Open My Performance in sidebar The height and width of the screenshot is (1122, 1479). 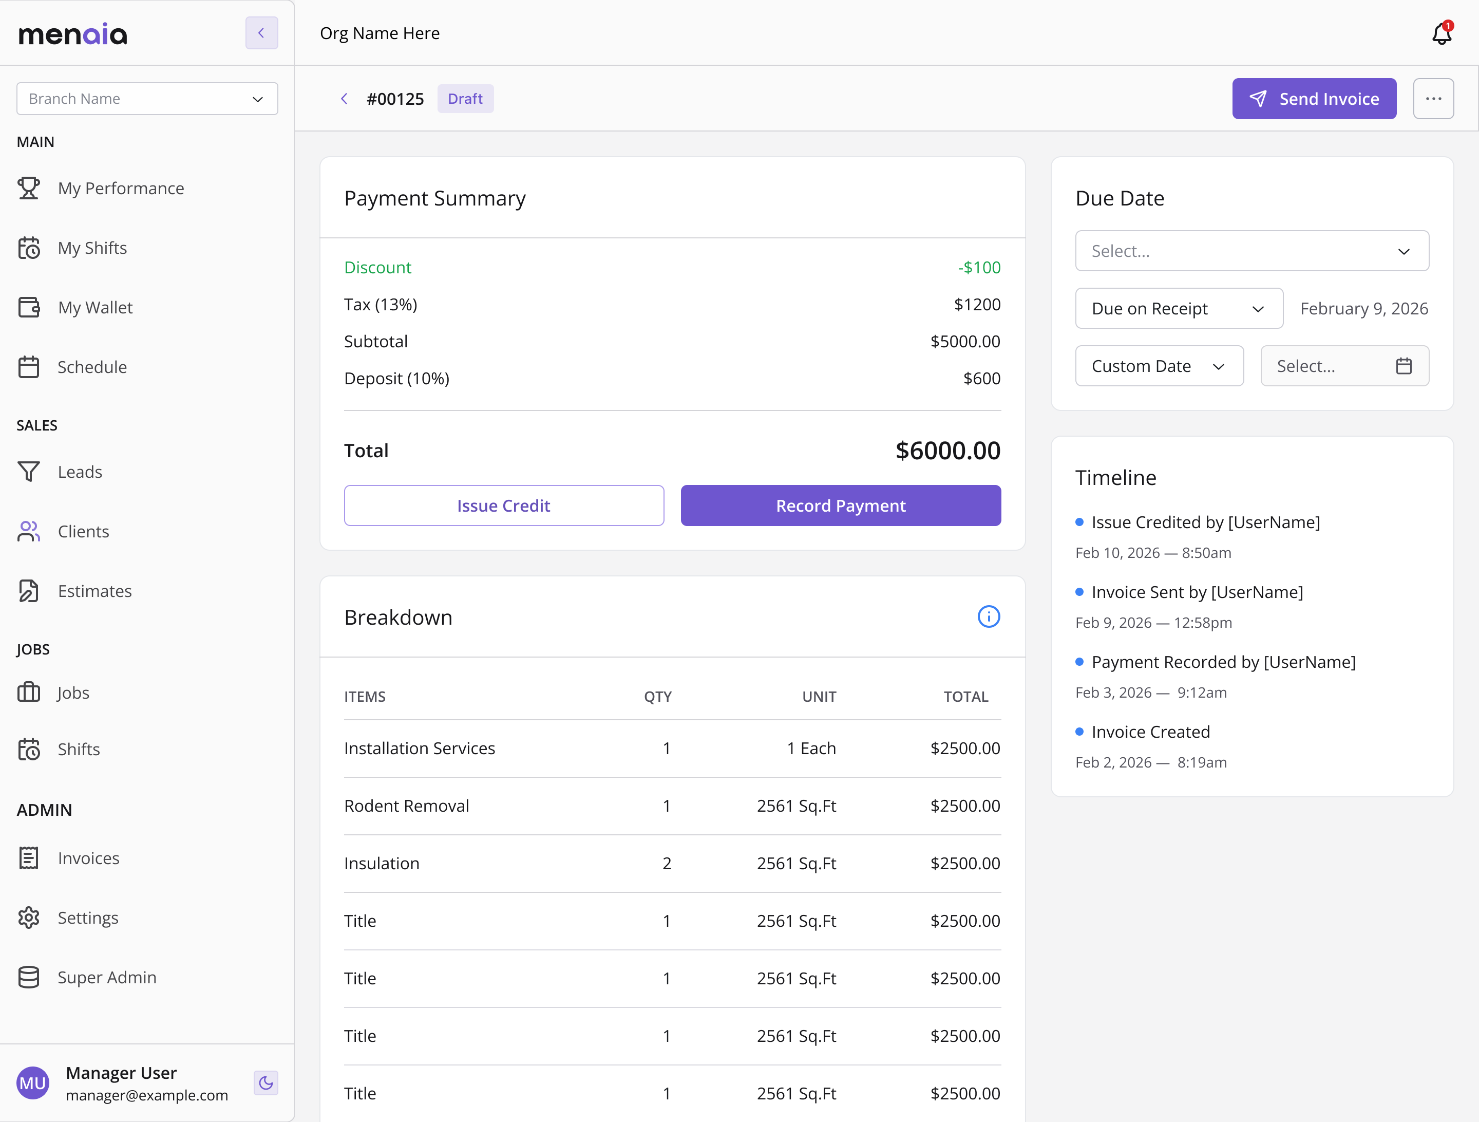tap(120, 188)
